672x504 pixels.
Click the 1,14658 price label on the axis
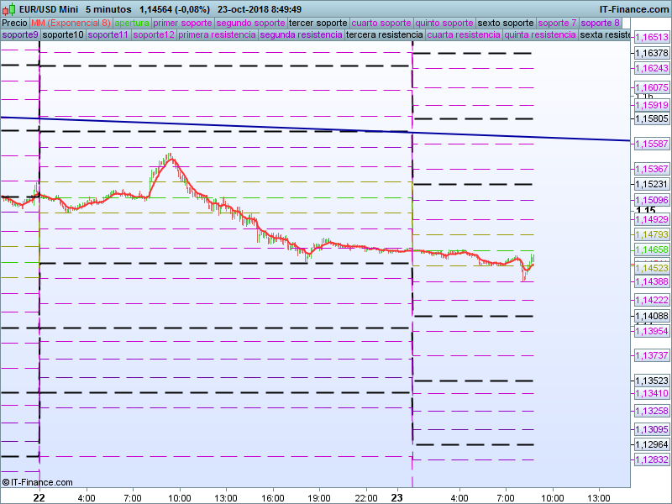tap(651, 250)
